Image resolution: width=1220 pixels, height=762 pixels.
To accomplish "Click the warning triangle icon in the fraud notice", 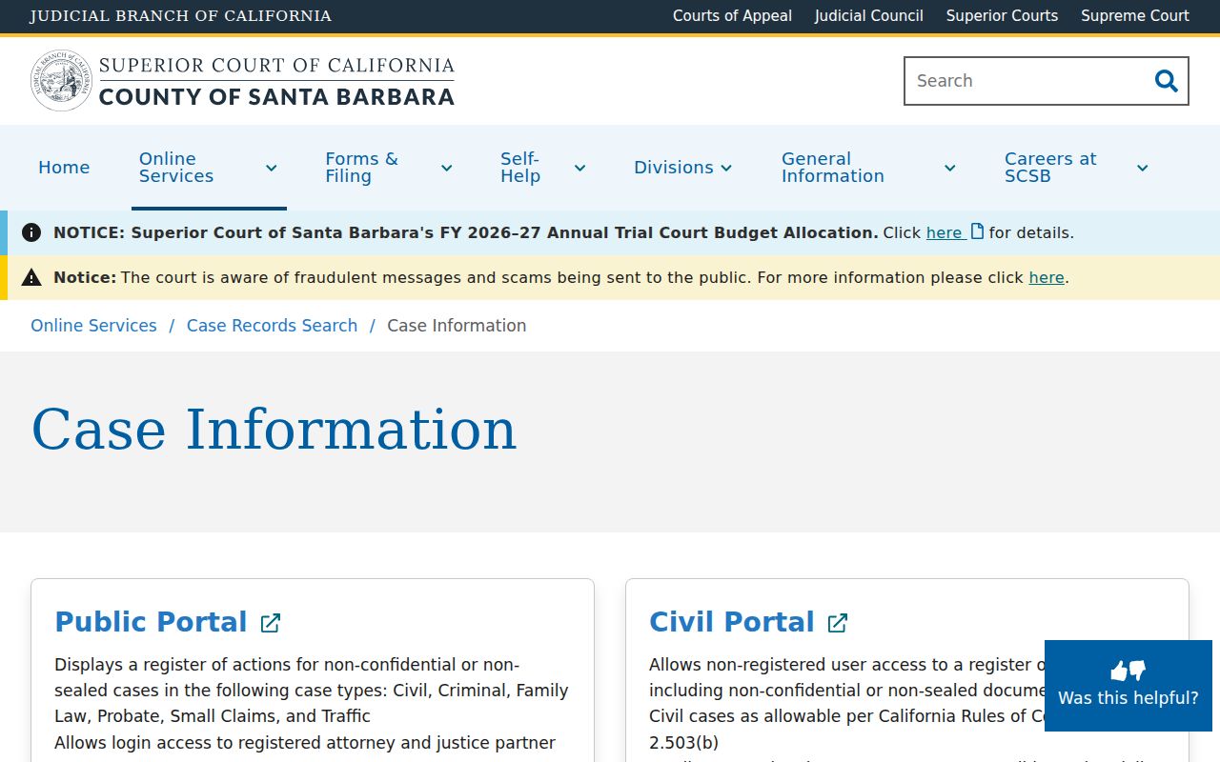I will coord(31,277).
